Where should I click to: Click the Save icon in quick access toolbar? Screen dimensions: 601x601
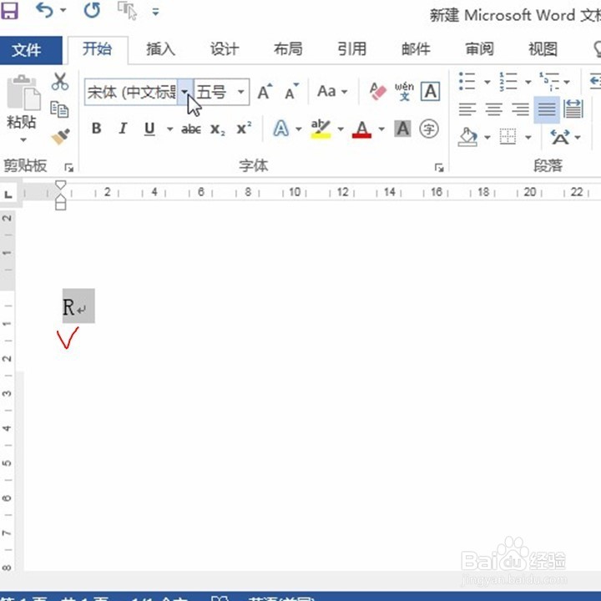pyautogui.click(x=9, y=11)
